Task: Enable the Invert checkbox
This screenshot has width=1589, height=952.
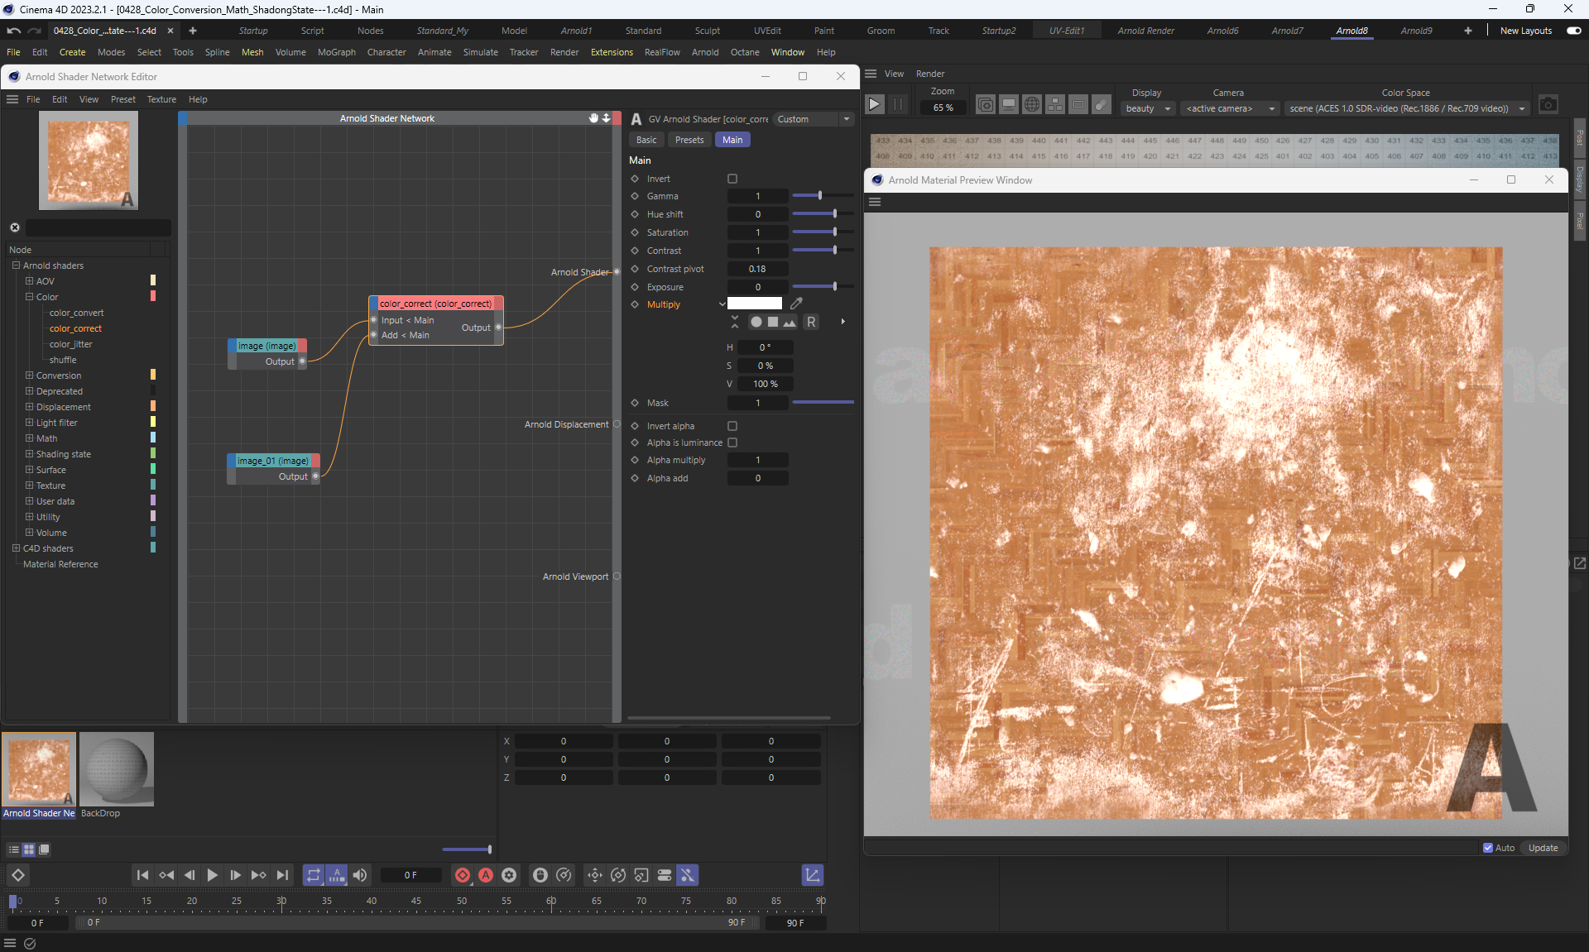Action: click(732, 179)
